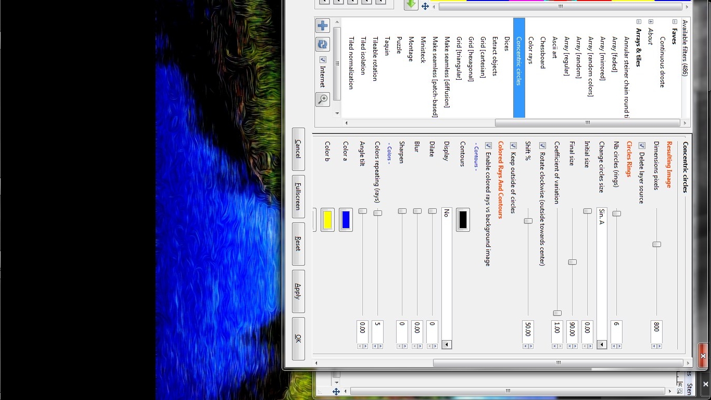This screenshot has height=400, width=711.
Task: Select Make seamless [patch-based] filter
Action: coord(435,77)
